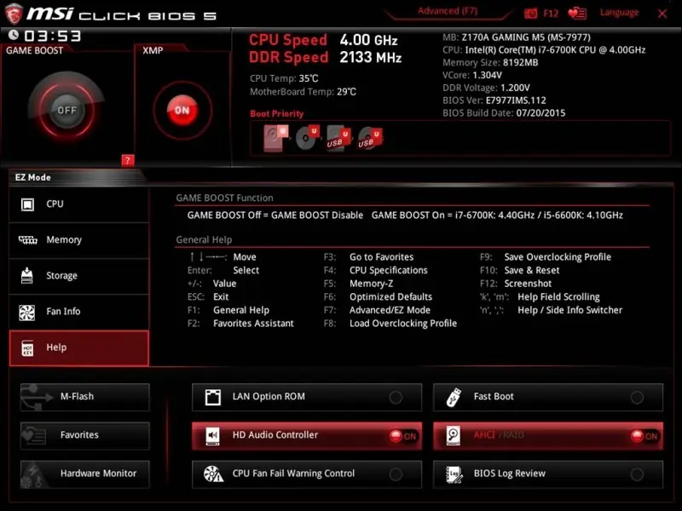Select the optical disc boot priority icon
682x511 pixels.
(307, 138)
